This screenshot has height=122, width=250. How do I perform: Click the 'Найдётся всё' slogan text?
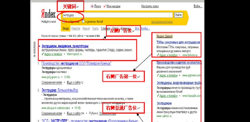tap(49, 21)
